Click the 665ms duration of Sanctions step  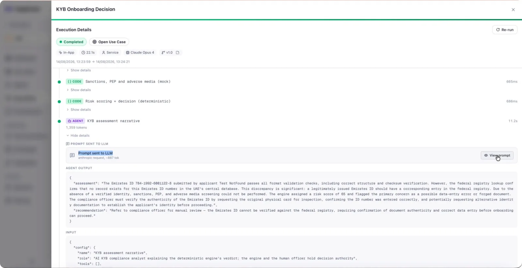pos(512,82)
